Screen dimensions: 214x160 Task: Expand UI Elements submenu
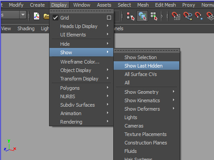click(x=81, y=35)
